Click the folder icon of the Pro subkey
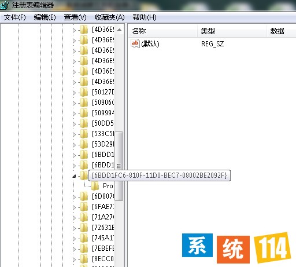Image resolution: width=296 pixels, height=267 pixels. click(95, 186)
